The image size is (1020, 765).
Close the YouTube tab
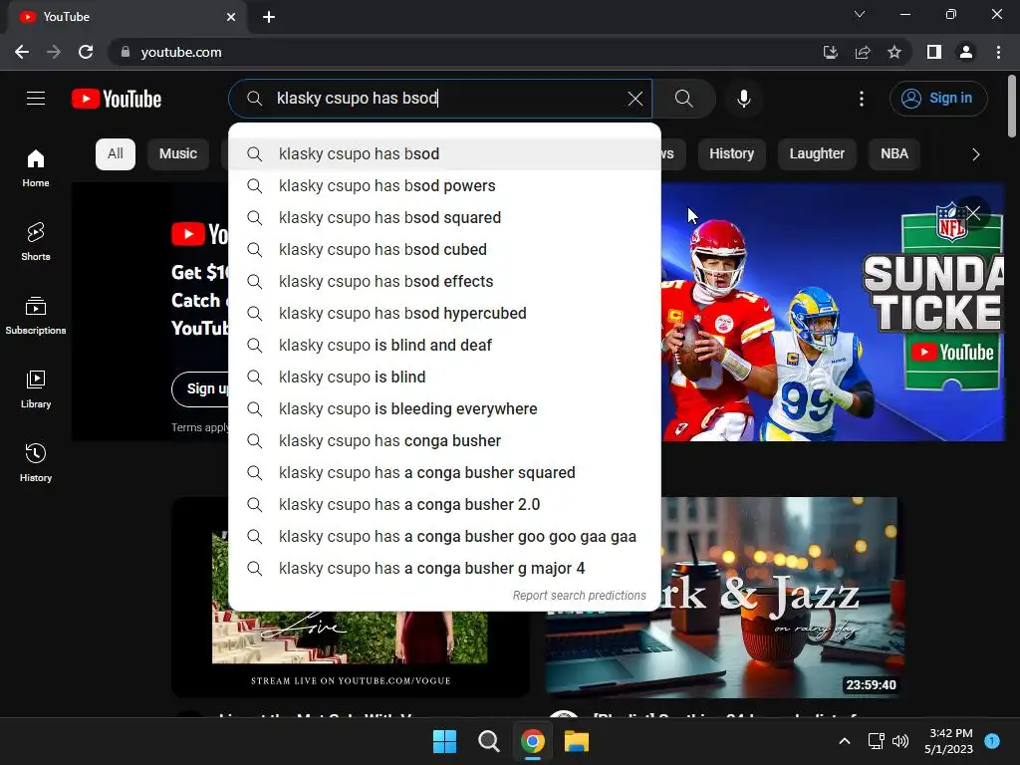coord(231,17)
